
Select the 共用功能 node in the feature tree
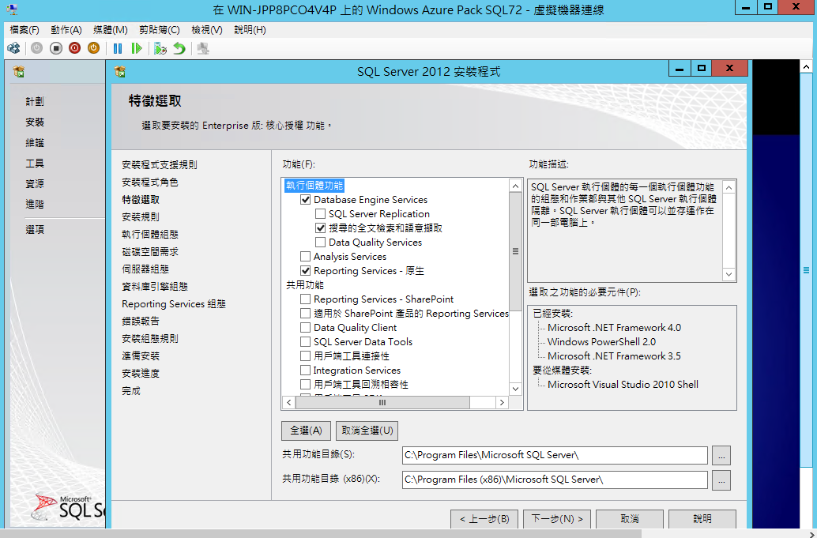tap(305, 285)
